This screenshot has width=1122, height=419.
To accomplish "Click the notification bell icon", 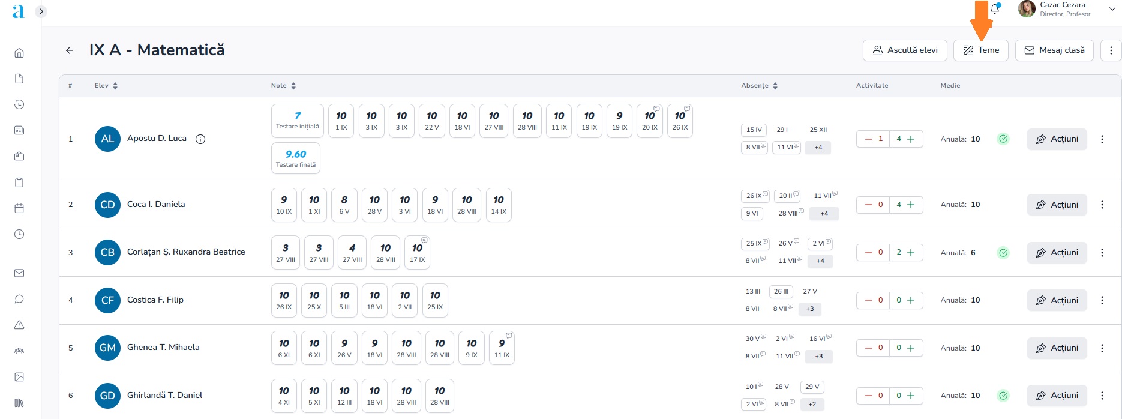I will pos(995,9).
